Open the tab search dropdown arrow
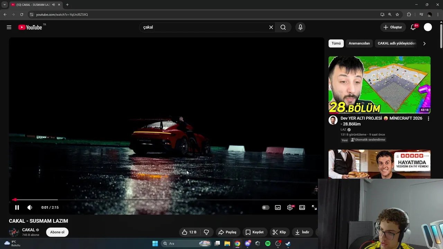This screenshot has height=249, width=443. point(4,5)
